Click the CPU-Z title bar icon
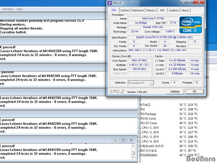 [110, 3]
